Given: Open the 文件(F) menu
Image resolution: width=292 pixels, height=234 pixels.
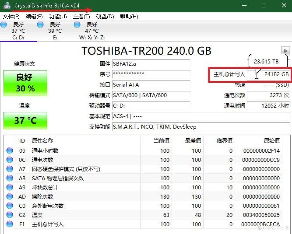Looking at the screenshot, I should pos(11,16).
